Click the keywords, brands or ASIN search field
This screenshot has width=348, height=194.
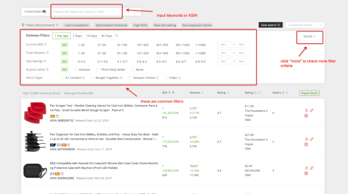(87, 12)
